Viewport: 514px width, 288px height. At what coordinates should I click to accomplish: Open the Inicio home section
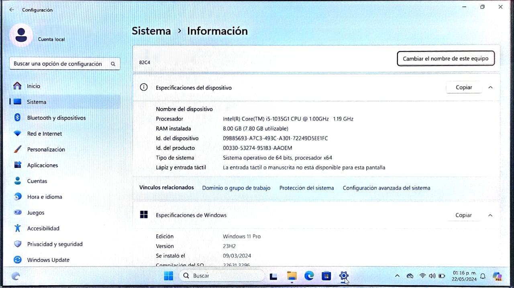click(x=64, y=86)
